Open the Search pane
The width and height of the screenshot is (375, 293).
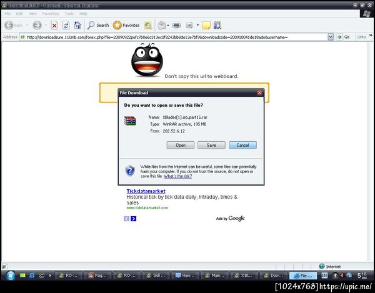(x=98, y=25)
